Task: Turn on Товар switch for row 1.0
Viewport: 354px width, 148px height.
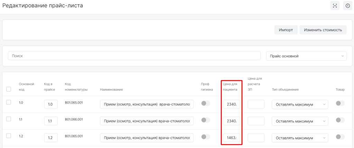Action: click(x=340, y=103)
